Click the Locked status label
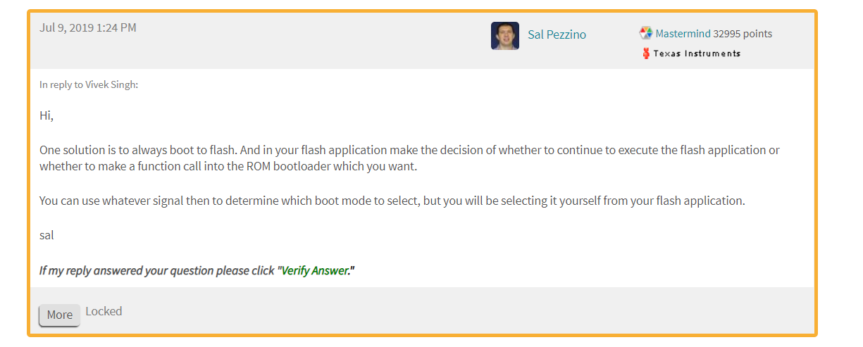Screen dimensions: 863x347 click(x=104, y=311)
